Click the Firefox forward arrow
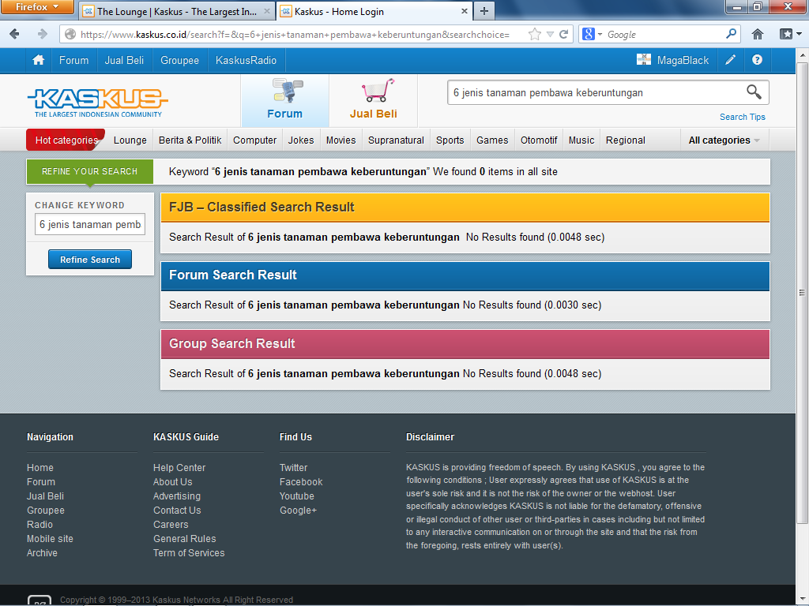 pos(43,34)
